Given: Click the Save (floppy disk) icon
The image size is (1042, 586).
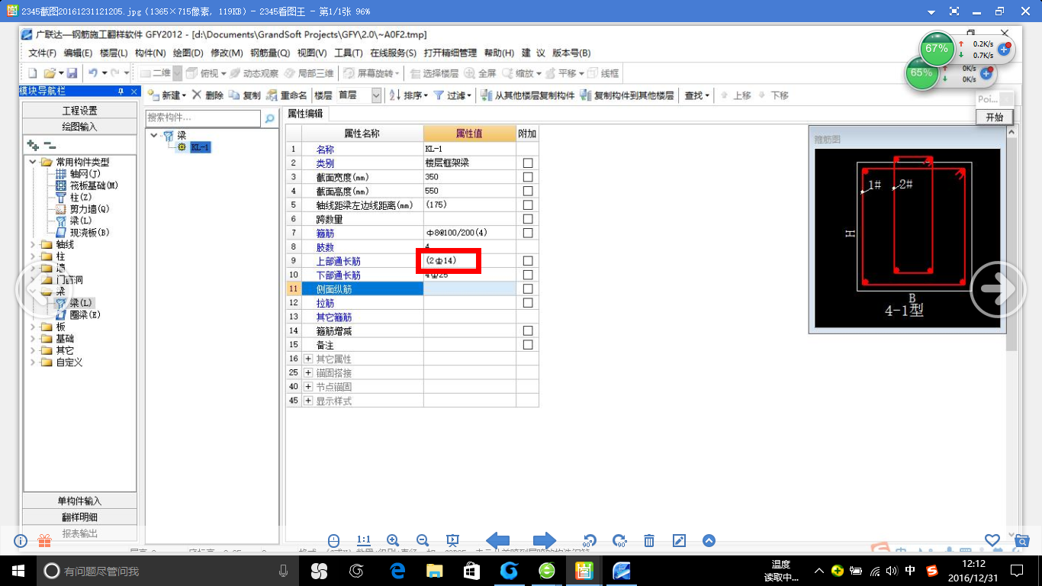Looking at the screenshot, I should pos(72,73).
